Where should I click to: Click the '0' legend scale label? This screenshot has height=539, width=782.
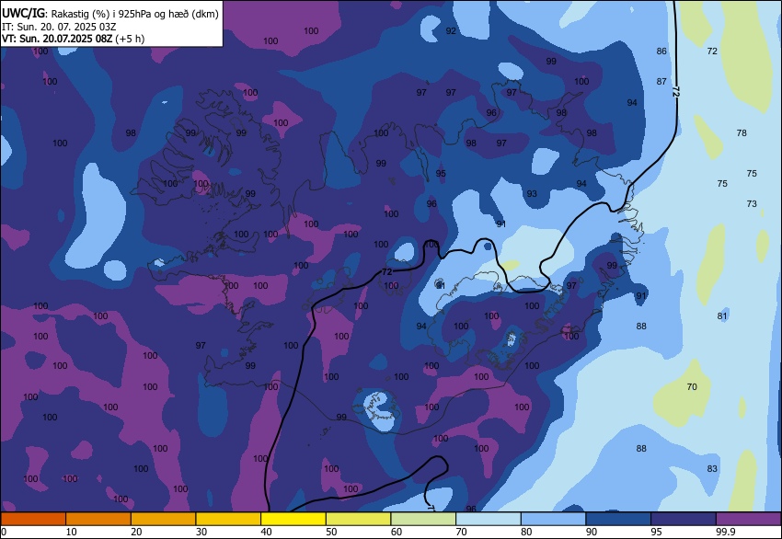(4, 532)
